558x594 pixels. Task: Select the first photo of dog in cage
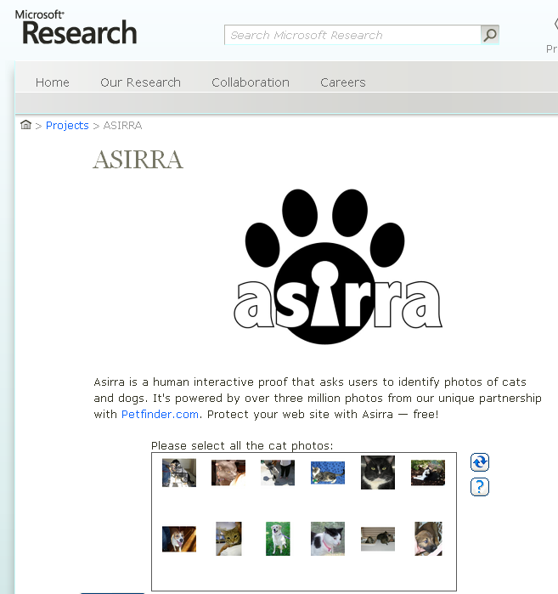[x=179, y=472]
